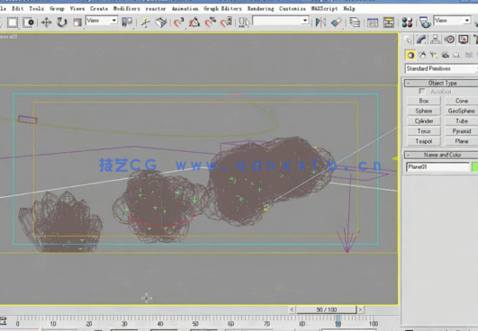The image size is (478, 331).
Task: Open the render type View dropdown
Action: 452,21
